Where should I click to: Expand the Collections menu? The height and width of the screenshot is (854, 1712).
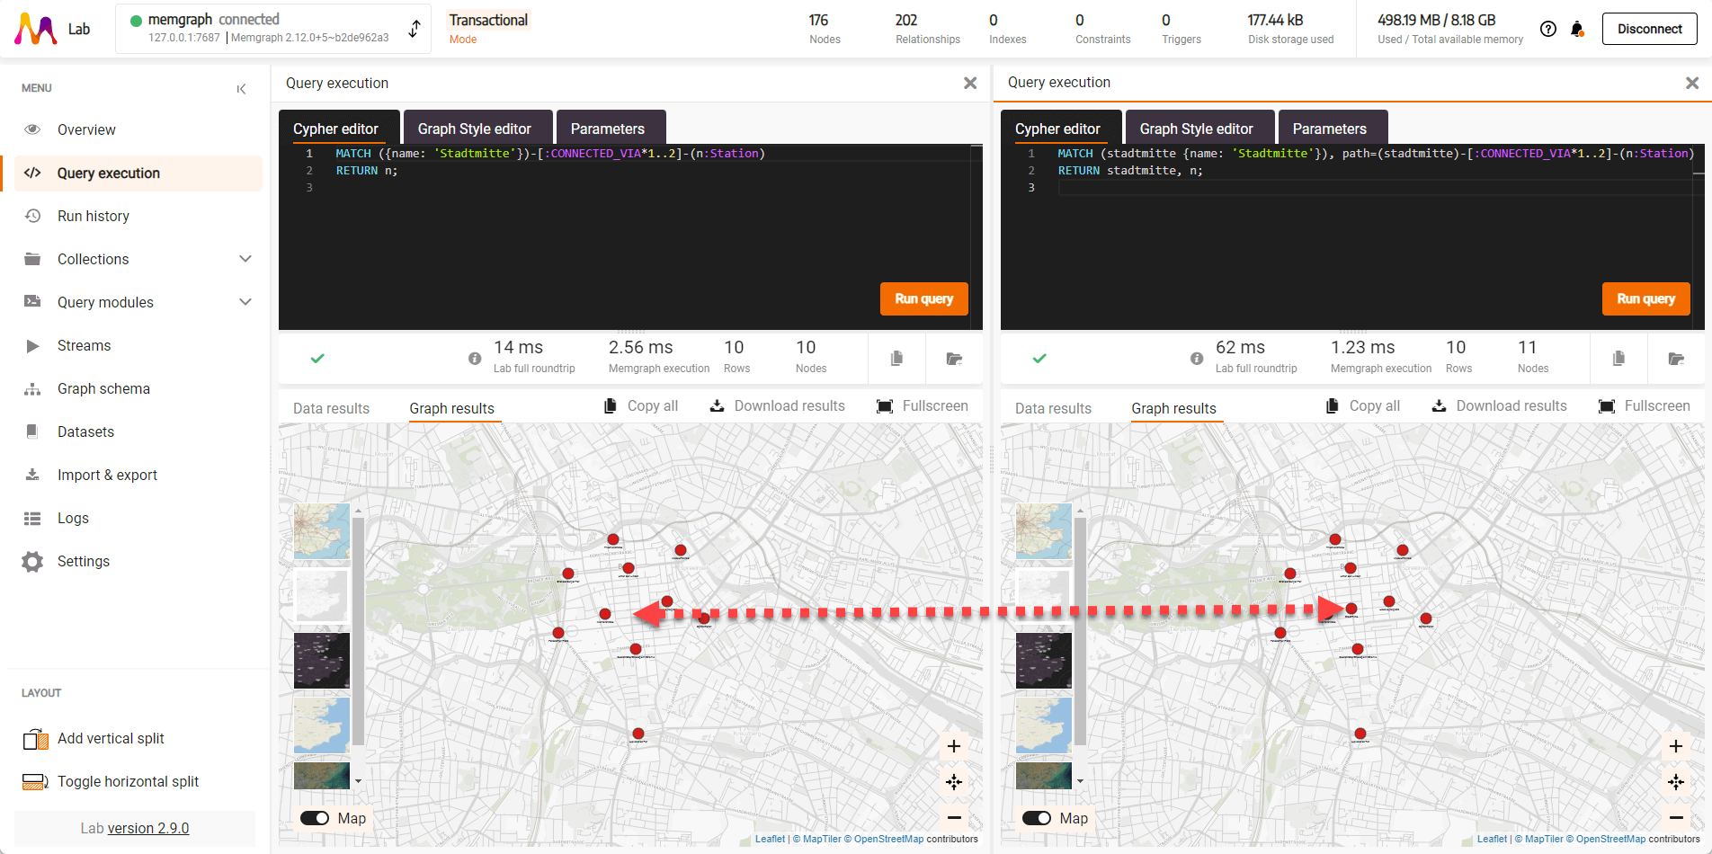pos(245,259)
